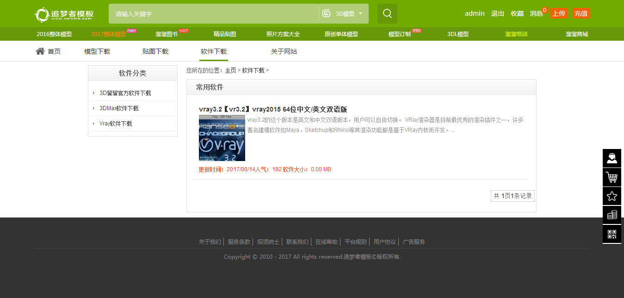Open customer service headset icon
Image resolution: width=624 pixels, height=298 pixels.
coord(612,158)
